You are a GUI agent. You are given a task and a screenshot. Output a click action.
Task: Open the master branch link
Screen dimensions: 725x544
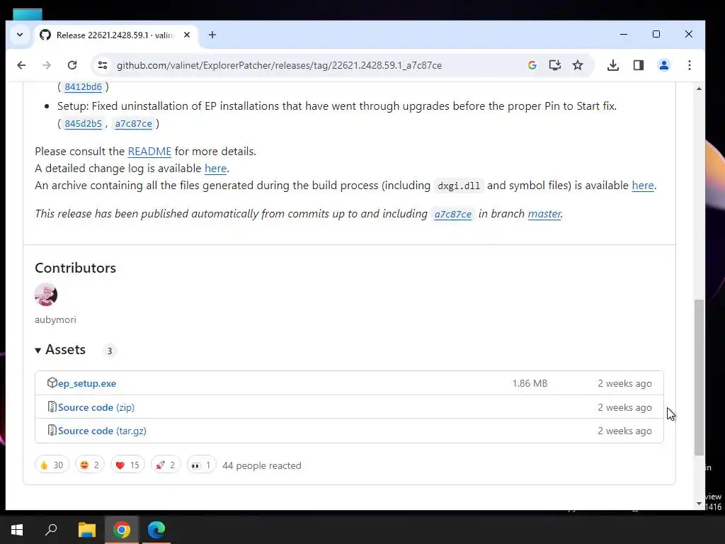coord(544,214)
